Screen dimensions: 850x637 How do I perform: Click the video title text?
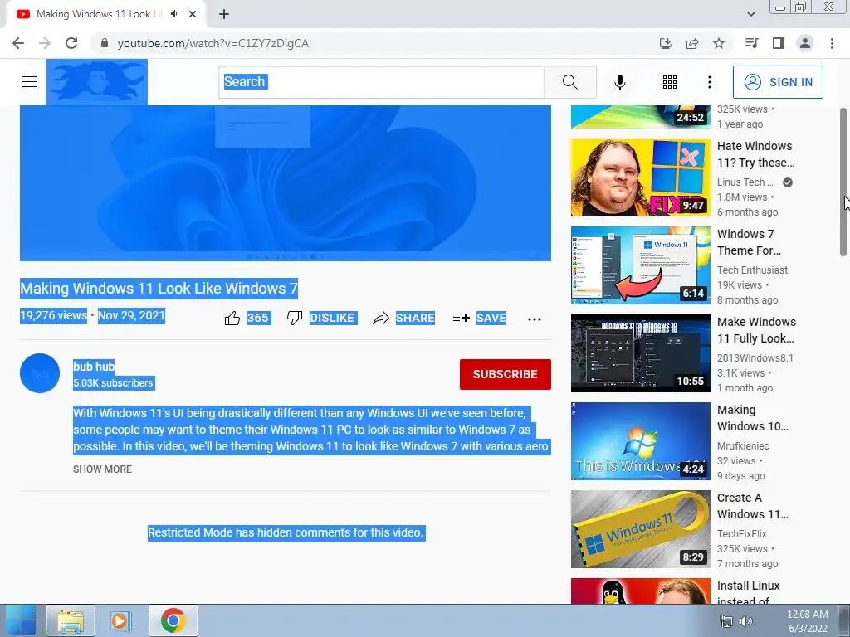(x=159, y=288)
